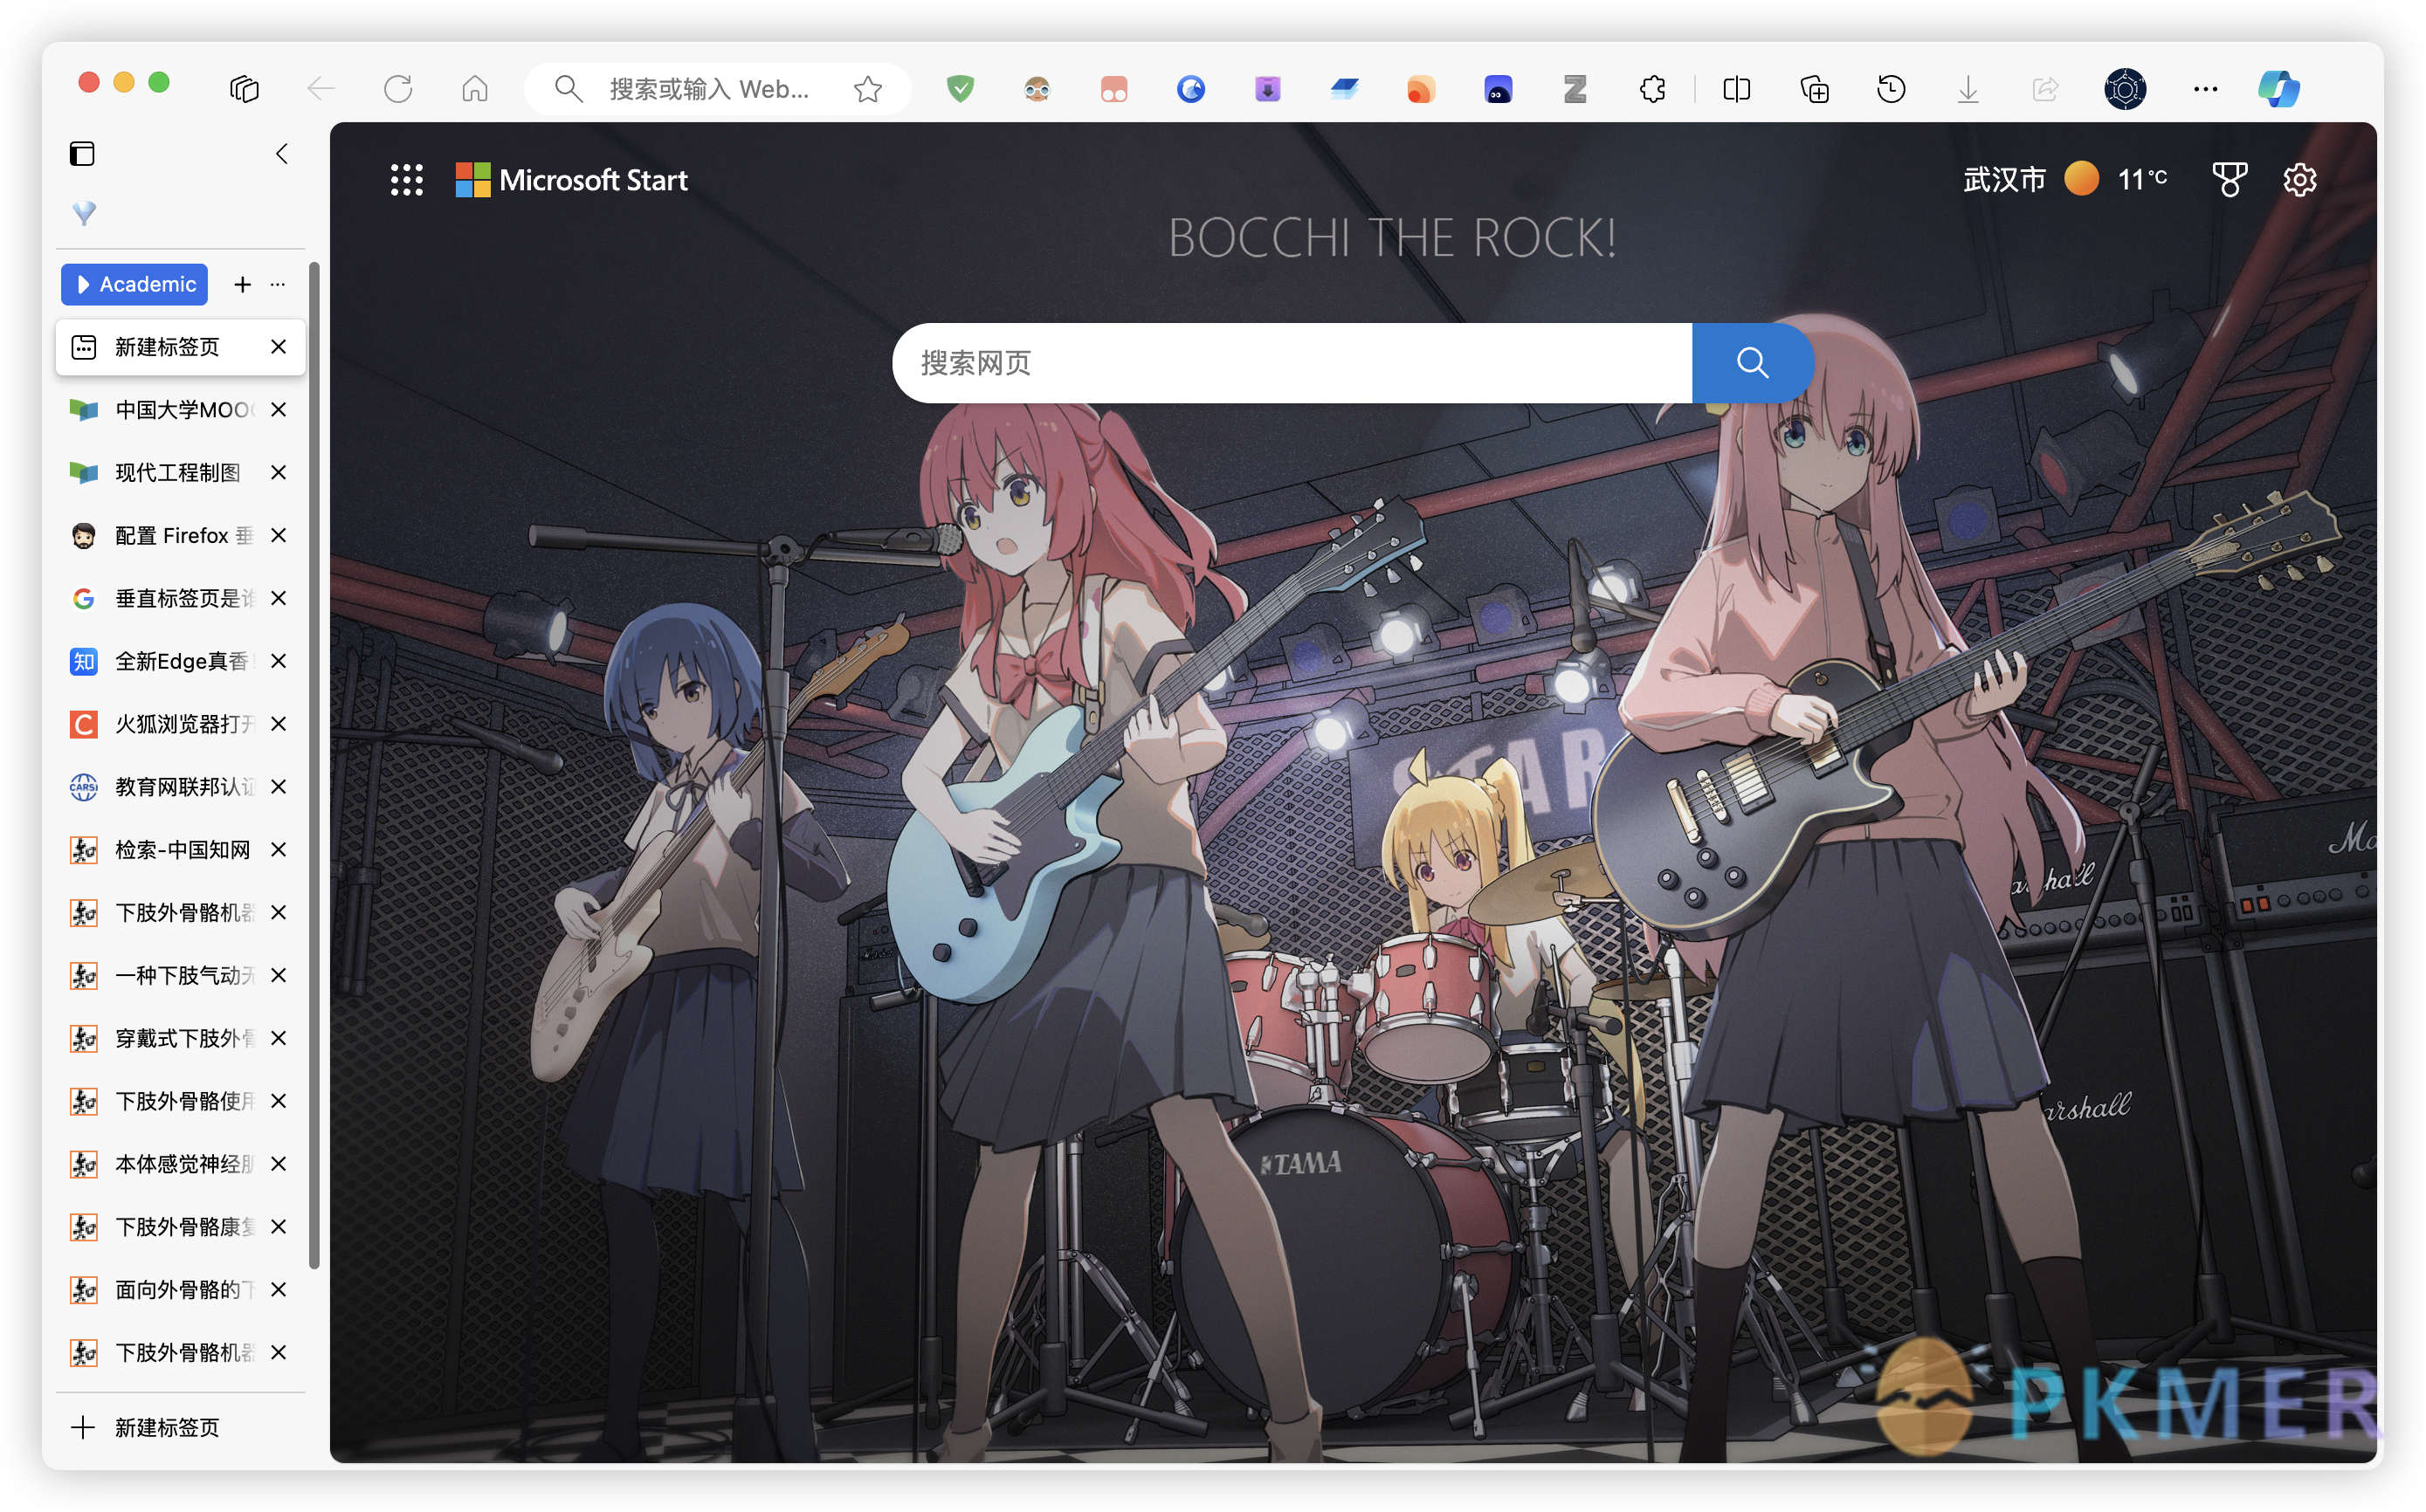This screenshot has width=2426, height=1512.
Task: Open the Tampermonkey-style face extension
Action: (1037, 89)
